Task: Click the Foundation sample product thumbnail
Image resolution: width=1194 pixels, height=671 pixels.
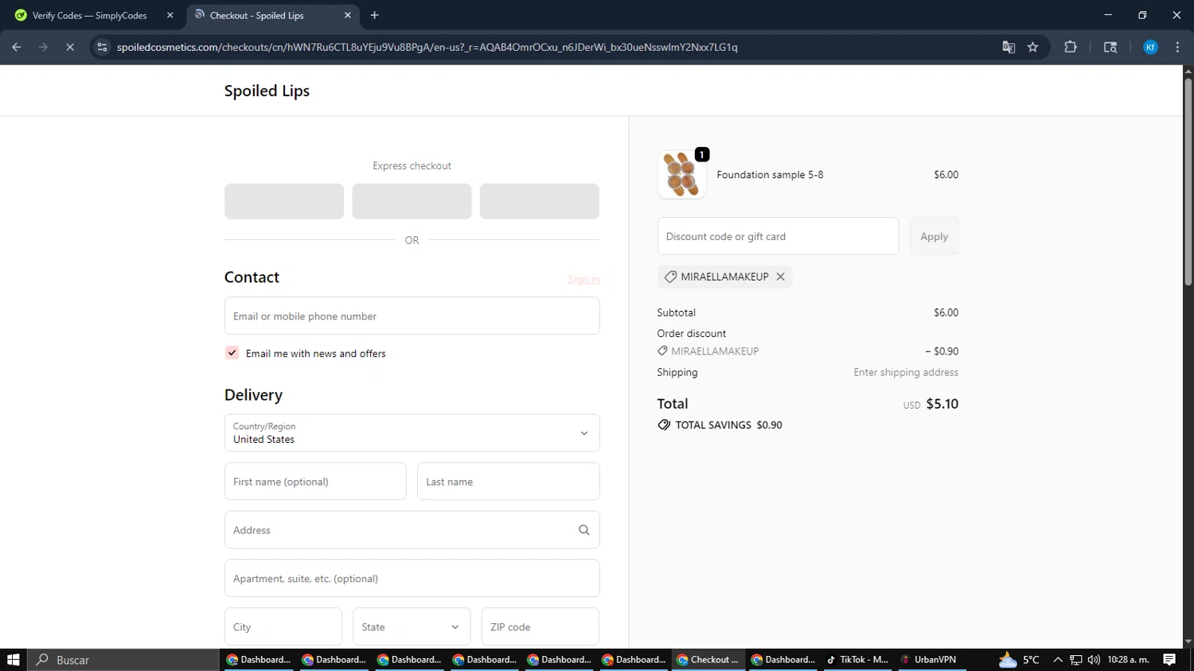Action: pos(682,174)
